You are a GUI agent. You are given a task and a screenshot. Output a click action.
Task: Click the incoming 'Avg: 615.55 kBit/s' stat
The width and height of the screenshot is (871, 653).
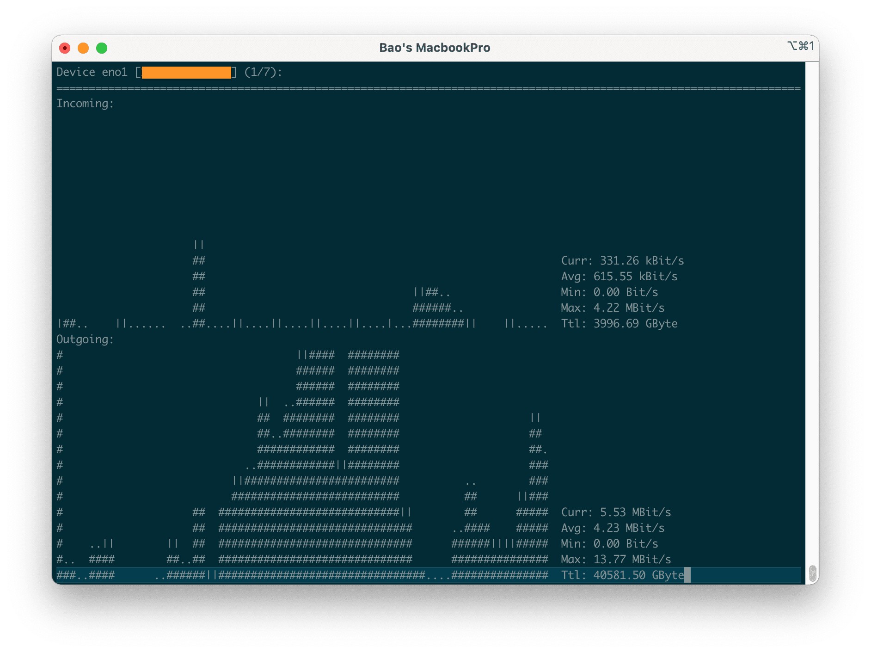pyautogui.click(x=619, y=276)
